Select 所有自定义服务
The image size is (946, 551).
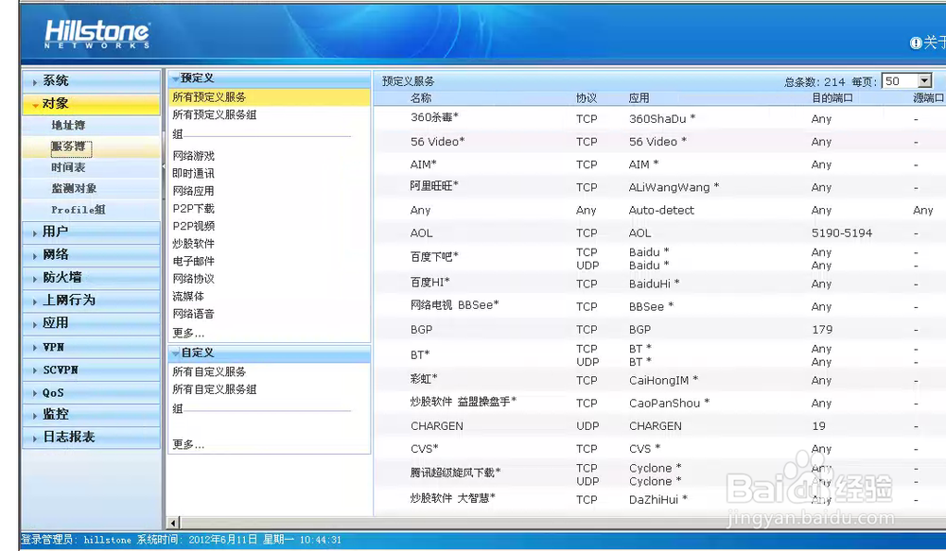(x=209, y=372)
